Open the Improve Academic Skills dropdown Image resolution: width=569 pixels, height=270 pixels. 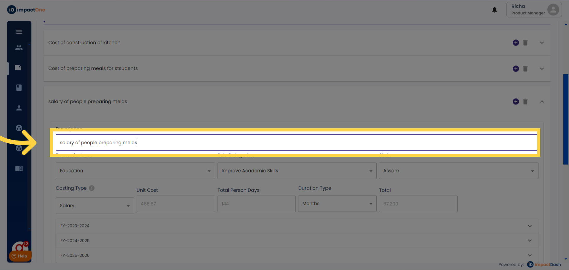point(297,171)
